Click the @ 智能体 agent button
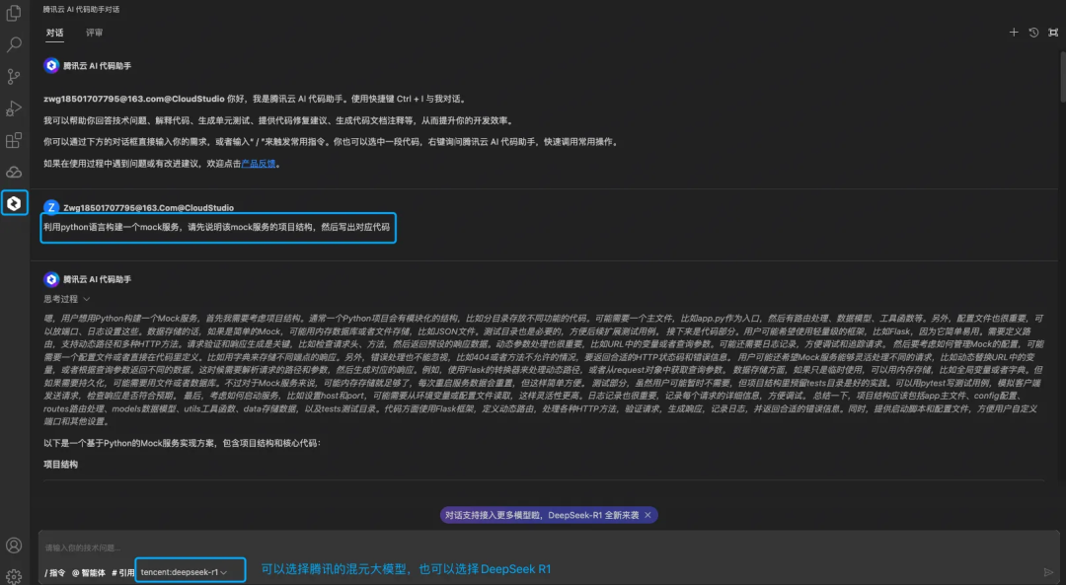This screenshot has width=1066, height=585. 89,573
